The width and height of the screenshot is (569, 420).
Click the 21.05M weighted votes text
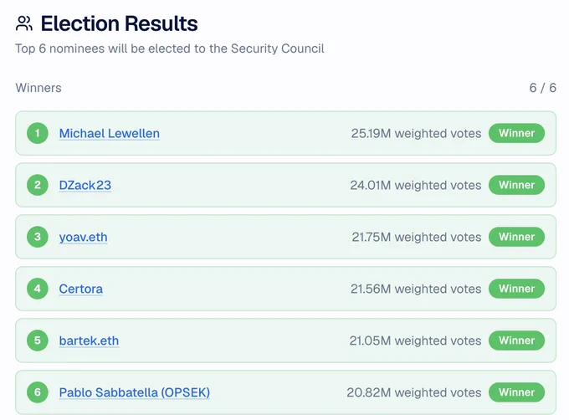tap(415, 341)
